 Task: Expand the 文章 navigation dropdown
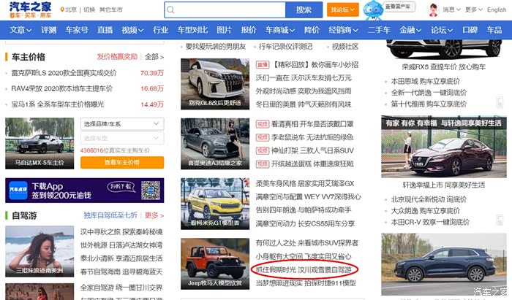(23, 30)
